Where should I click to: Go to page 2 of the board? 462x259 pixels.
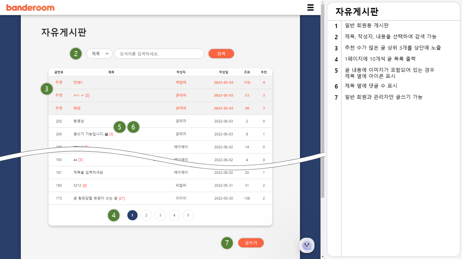pos(146,215)
